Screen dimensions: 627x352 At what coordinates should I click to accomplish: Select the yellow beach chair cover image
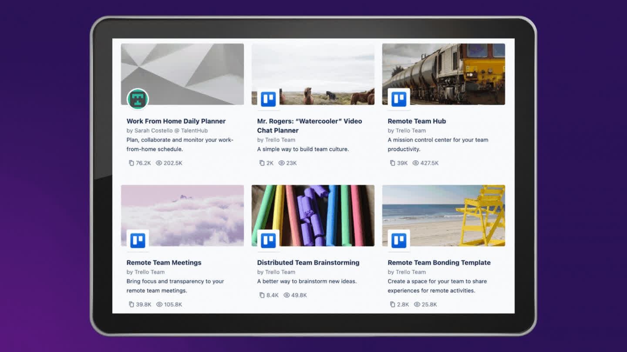click(444, 216)
